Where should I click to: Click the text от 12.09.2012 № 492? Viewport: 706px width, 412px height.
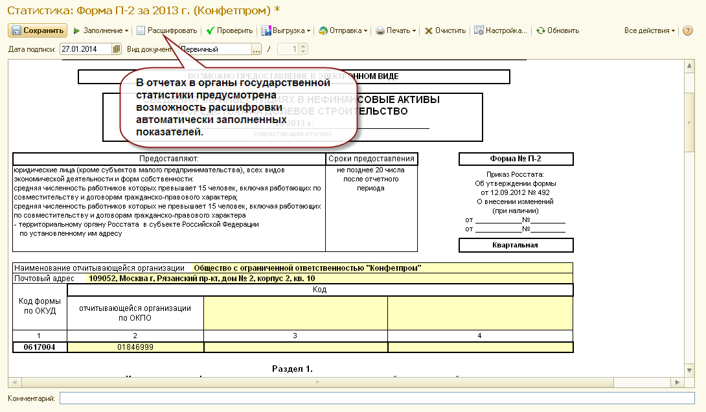tap(515, 192)
